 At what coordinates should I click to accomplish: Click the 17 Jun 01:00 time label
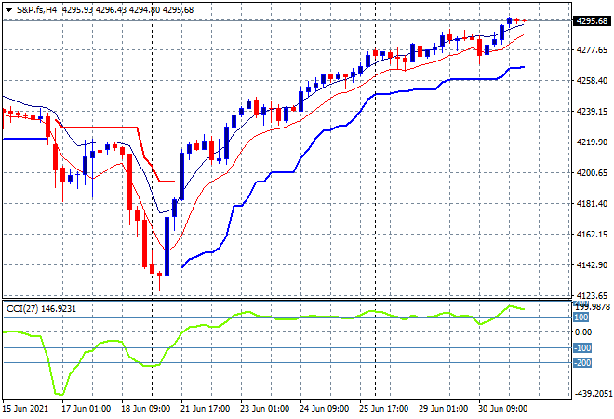click(87, 409)
